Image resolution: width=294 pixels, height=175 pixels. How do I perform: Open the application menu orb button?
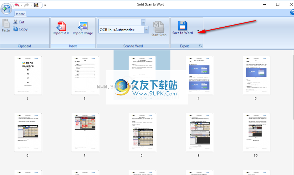click(x=6, y=9)
